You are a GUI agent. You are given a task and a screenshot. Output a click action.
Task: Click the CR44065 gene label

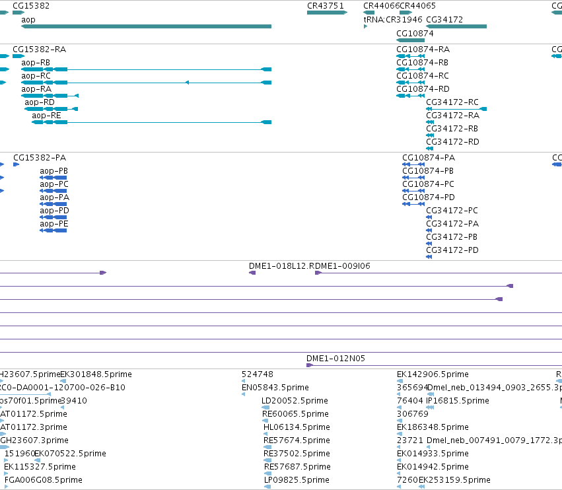[x=417, y=6]
